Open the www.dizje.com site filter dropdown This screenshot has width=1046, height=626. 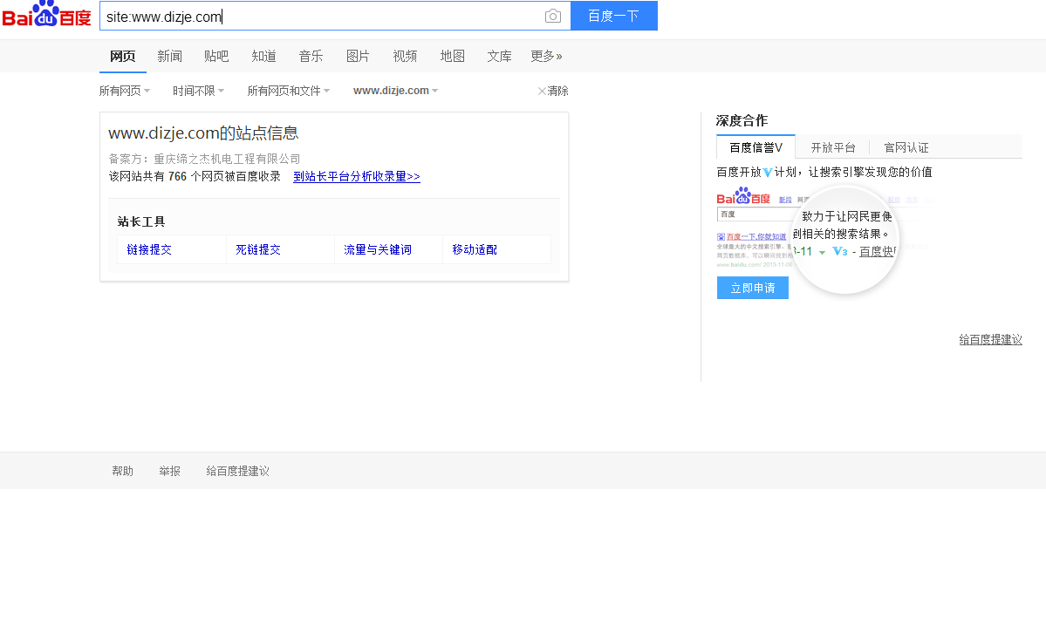point(395,91)
